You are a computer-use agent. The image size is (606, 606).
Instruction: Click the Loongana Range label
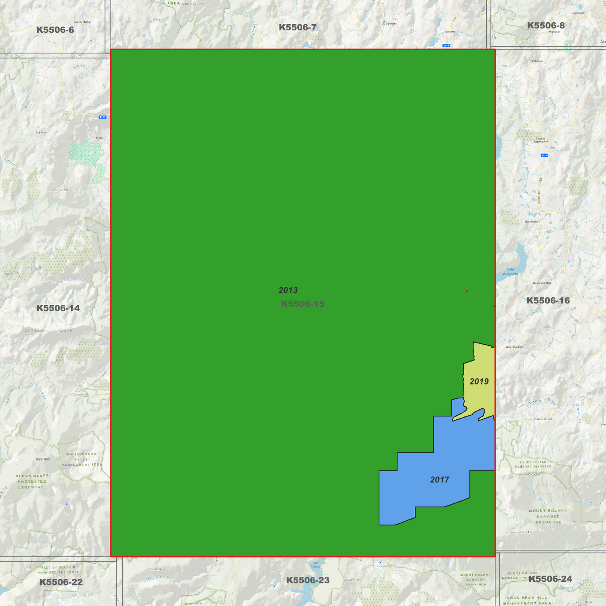49,330
